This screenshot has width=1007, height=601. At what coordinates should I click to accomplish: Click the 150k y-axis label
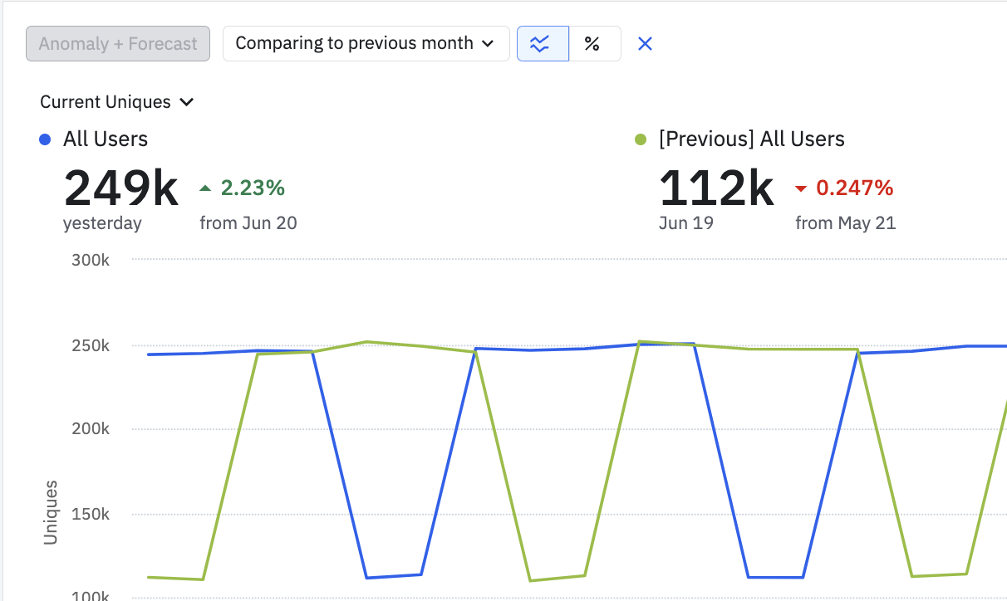91,515
